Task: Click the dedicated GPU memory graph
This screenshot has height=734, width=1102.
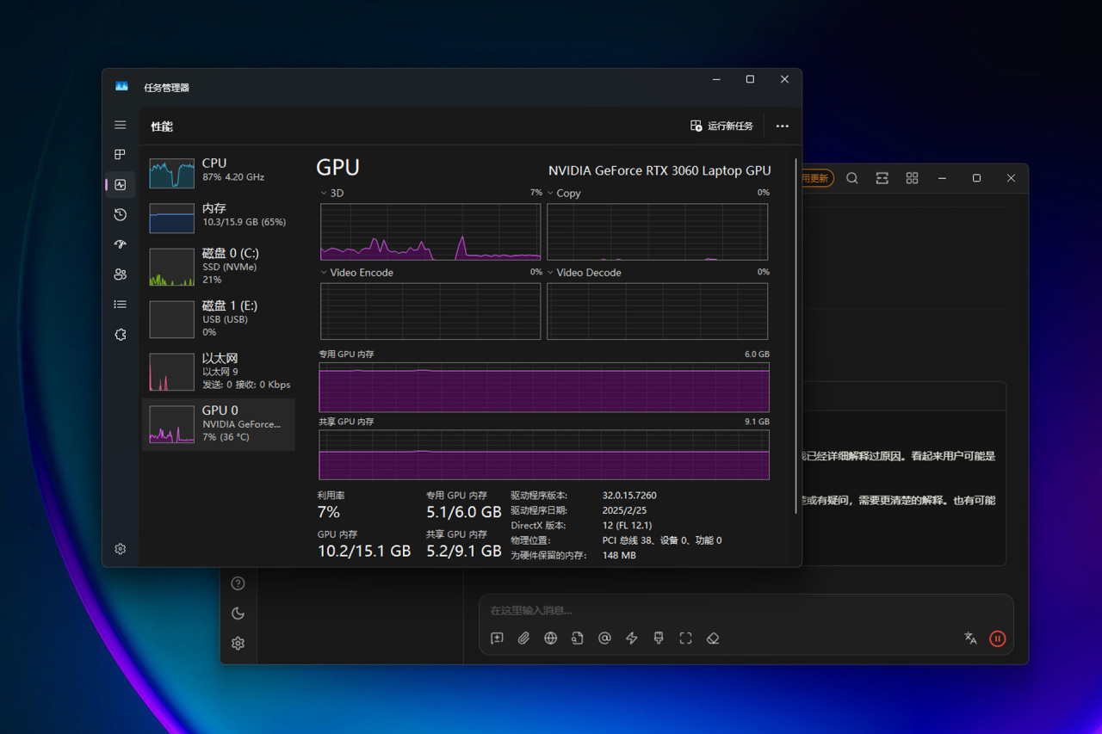Action: [x=544, y=386]
